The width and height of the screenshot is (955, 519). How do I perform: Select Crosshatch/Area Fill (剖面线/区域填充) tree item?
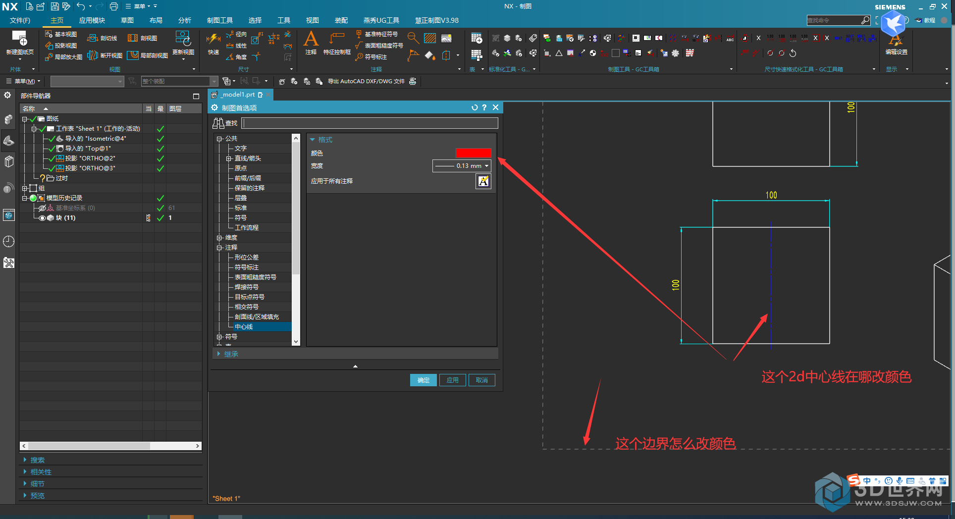point(257,317)
